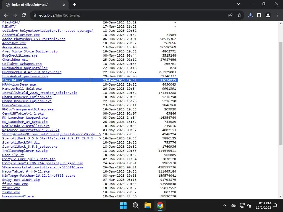Download EricAndreExperience.zip
The width and height of the screenshot is (283, 212).
pyautogui.click(x=25, y=76)
